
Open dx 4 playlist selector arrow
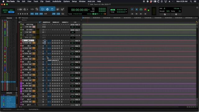35,56
